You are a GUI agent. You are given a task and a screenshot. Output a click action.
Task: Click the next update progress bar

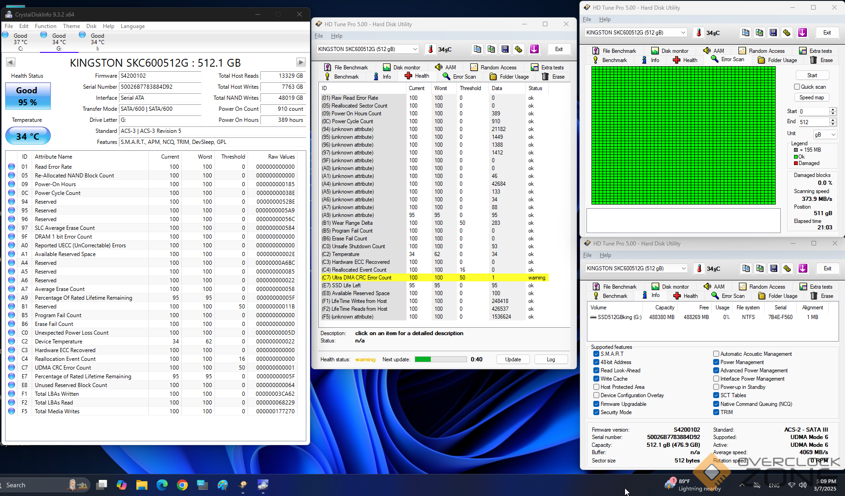440,359
